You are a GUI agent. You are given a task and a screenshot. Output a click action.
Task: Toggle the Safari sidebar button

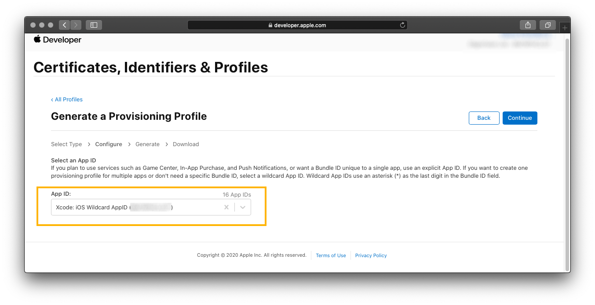click(94, 25)
